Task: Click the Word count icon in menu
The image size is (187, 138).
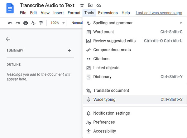Action: 89,32
